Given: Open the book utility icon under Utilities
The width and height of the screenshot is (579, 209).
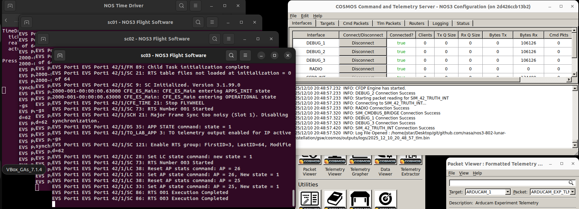Looking at the screenshot, I should pyautogui.click(x=335, y=199).
